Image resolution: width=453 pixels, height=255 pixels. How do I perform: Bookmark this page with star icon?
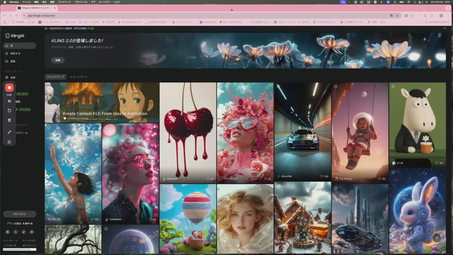397,16
